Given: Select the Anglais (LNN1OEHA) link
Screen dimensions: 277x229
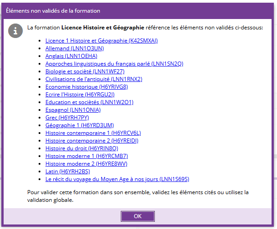Looking at the screenshot, I should point(71,56).
